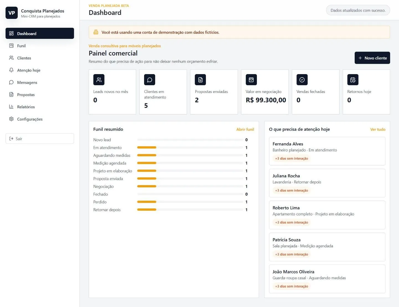Click the Projeto em elaboração funnel label

point(112,171)
